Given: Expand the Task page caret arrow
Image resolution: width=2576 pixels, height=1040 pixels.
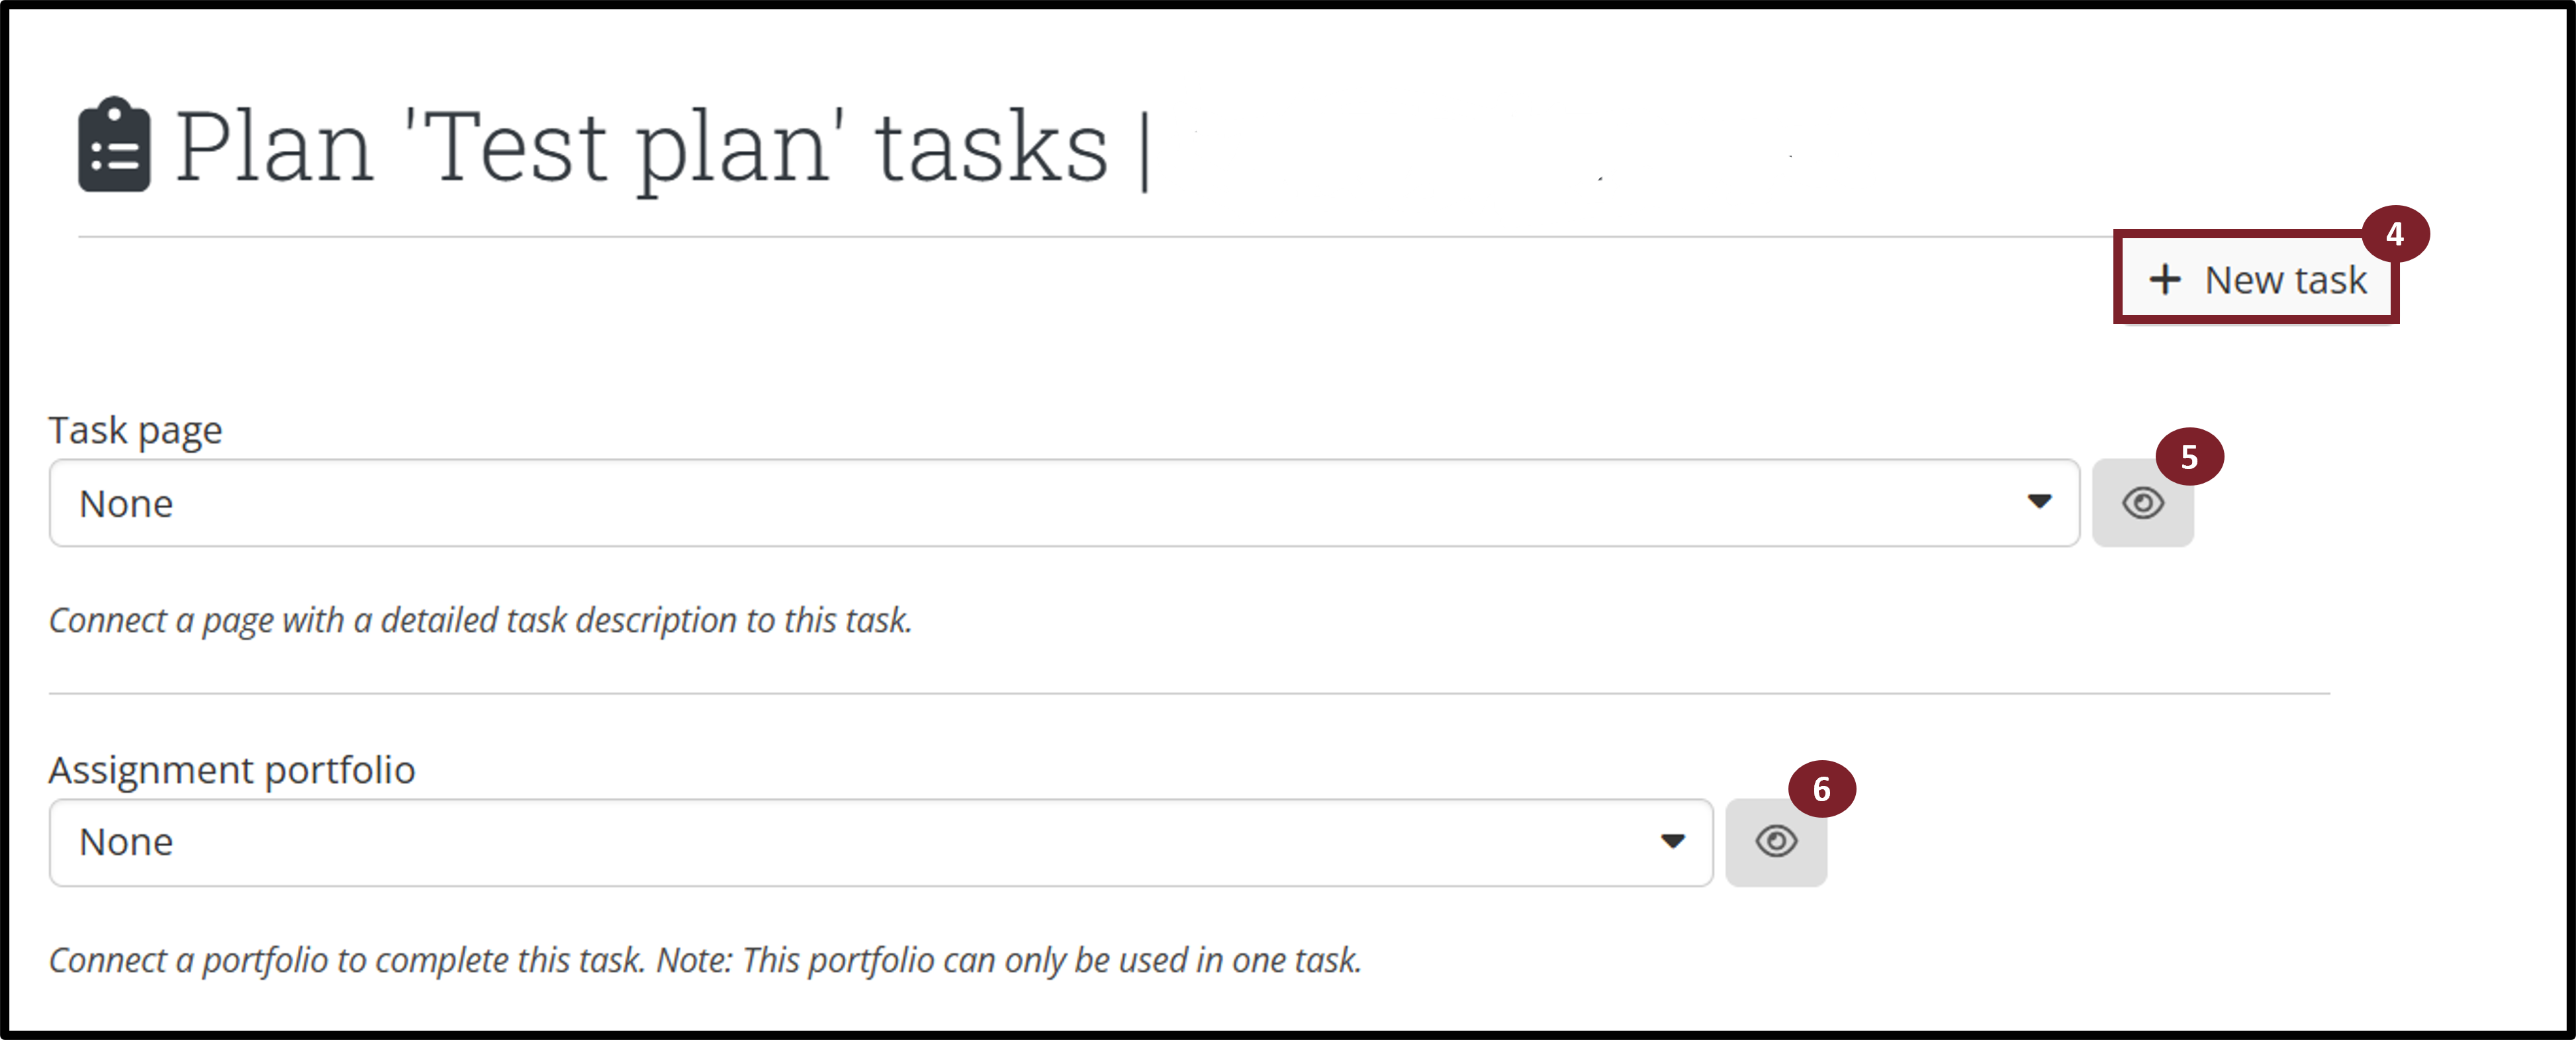Looking at the screenshot, I should coord(2039,501).
